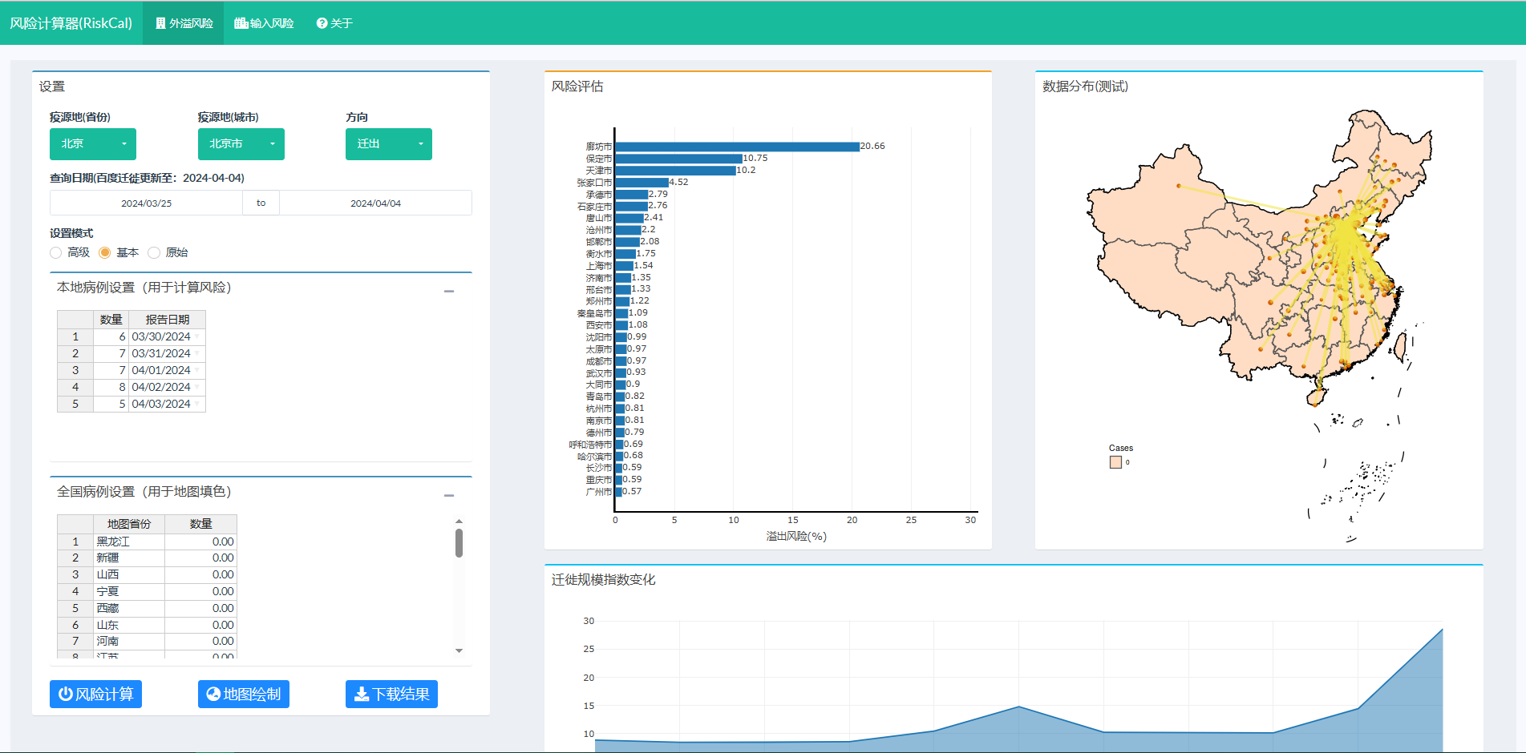Click the 风险计算(RiskCal) brand title link

(71, 23)
